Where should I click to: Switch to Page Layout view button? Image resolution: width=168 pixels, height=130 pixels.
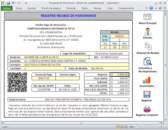coord(122,127)
